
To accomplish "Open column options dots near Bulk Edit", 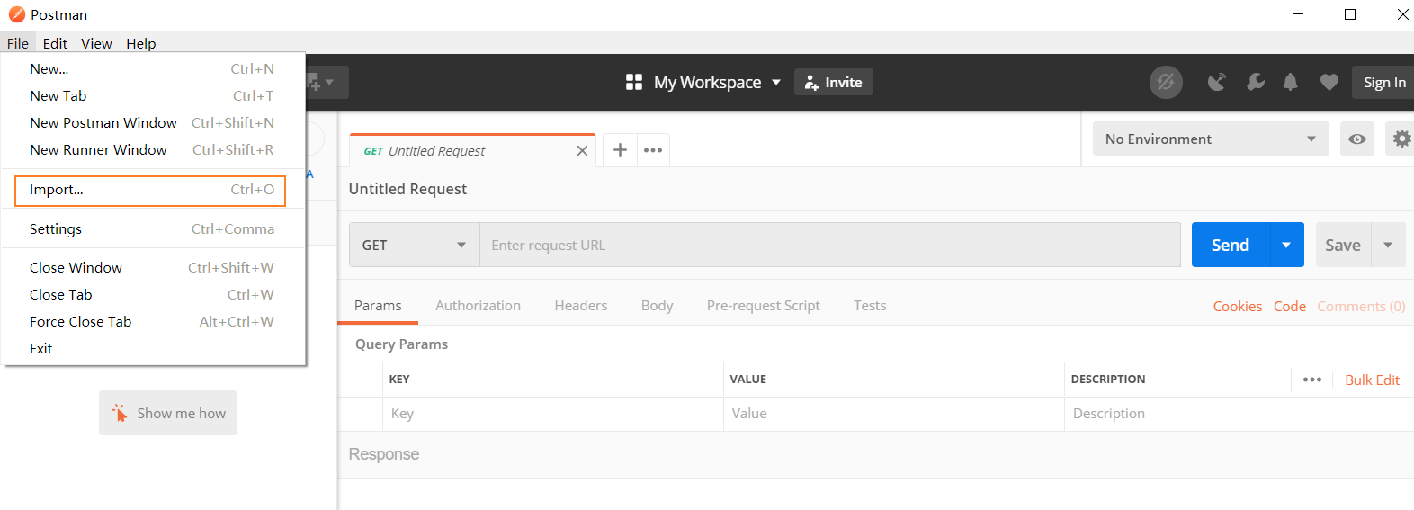I will [1312, 380].
